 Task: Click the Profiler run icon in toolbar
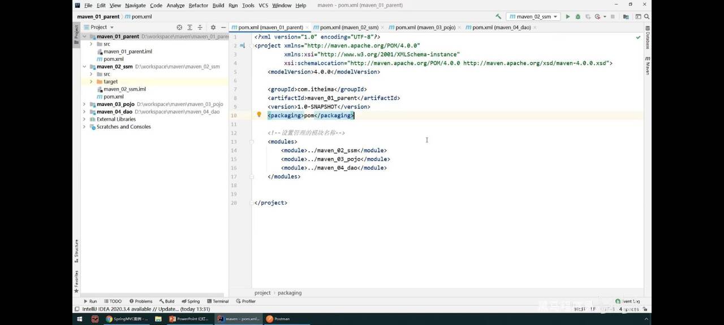[597, 17]
